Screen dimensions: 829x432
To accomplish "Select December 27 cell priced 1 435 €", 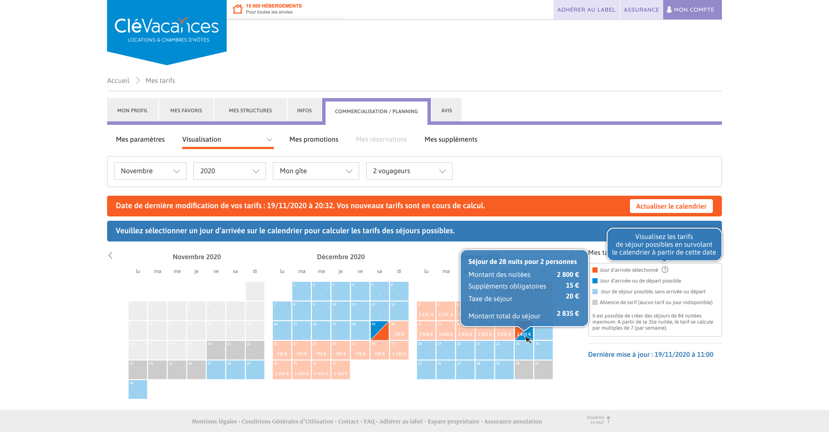I will tap(399, 350).
